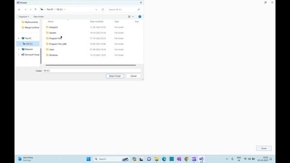Show hidden system tray icons

(227, 159)
